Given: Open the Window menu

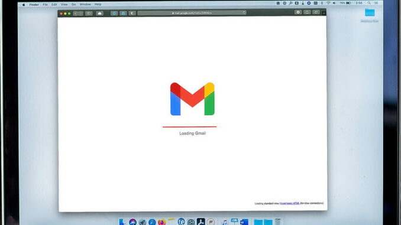Looking at the screenshot, I should click(85, 4).
